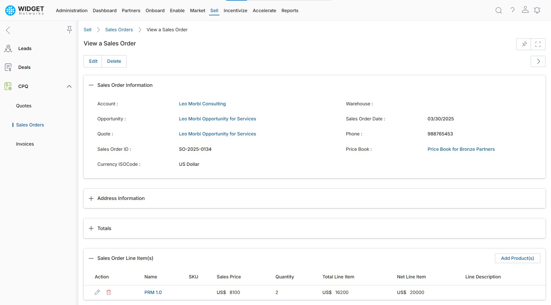This screenshot has width=551, height=305.
Task: Click the CPQ calculator icon
Action: point(8,86)
